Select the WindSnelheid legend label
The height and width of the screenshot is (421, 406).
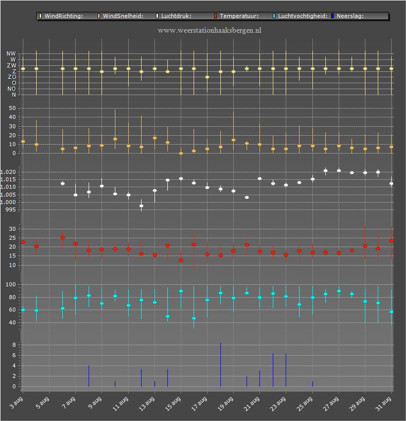point(123,16)
